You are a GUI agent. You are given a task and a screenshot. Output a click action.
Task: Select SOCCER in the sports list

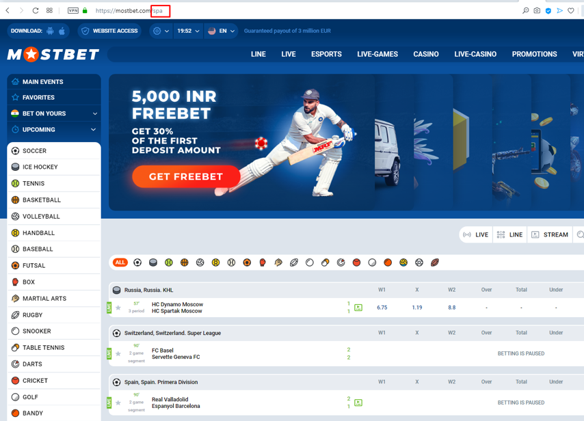[x=54, y=151]
